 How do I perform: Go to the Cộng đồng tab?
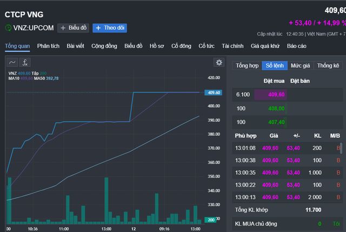pyautogui.click(x=104, y=46)
